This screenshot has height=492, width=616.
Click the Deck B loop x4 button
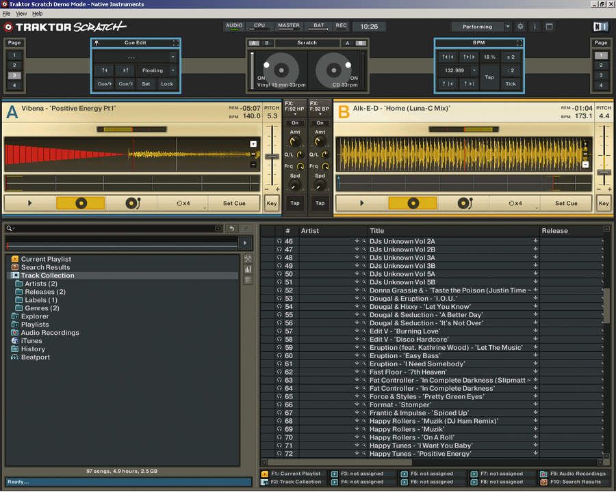[x=515, y=203]
